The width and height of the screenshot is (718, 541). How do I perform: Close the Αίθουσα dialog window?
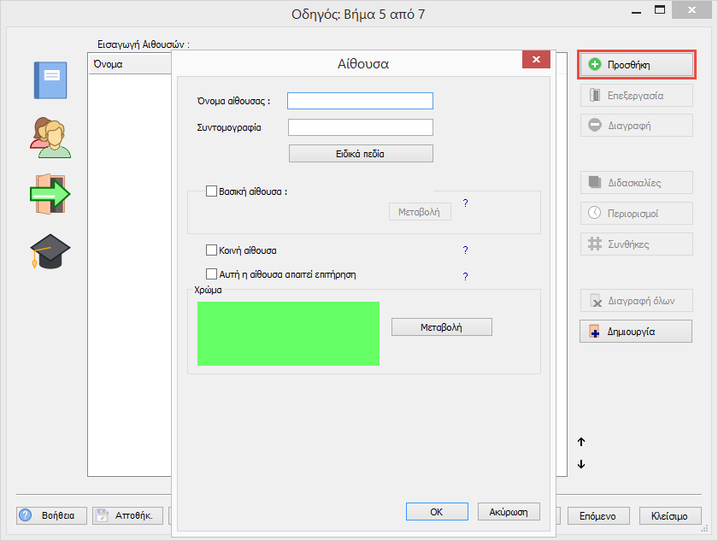point(535,60)
